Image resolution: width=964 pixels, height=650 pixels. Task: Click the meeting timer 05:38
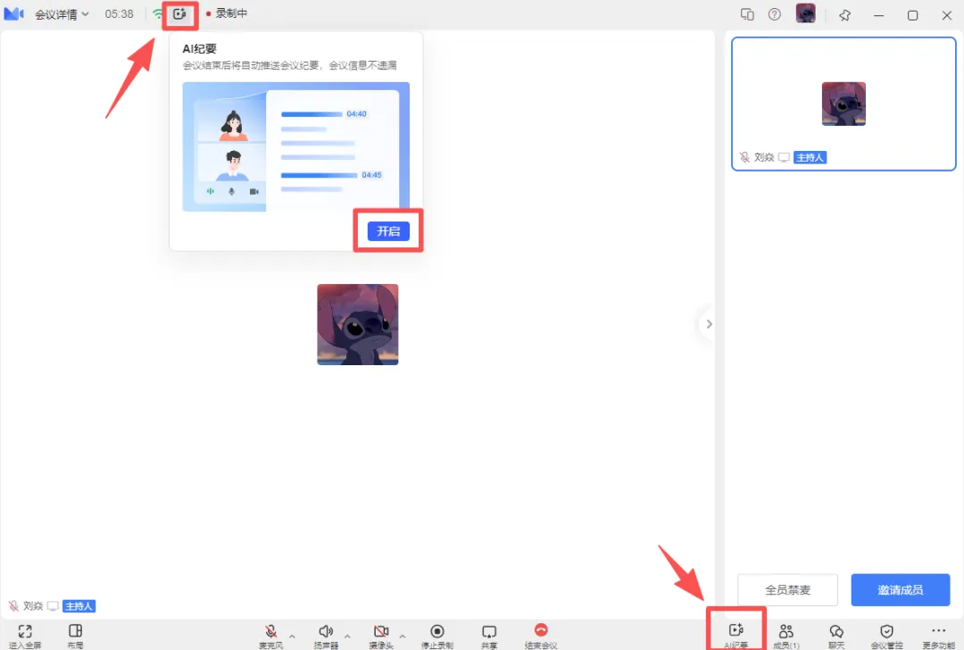[x=119, y=13]
